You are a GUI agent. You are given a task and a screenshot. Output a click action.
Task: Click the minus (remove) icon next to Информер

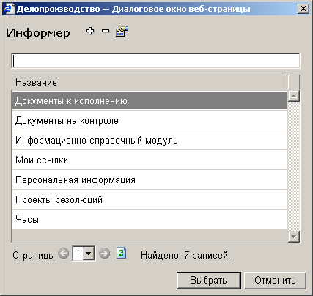coord(106,31)
